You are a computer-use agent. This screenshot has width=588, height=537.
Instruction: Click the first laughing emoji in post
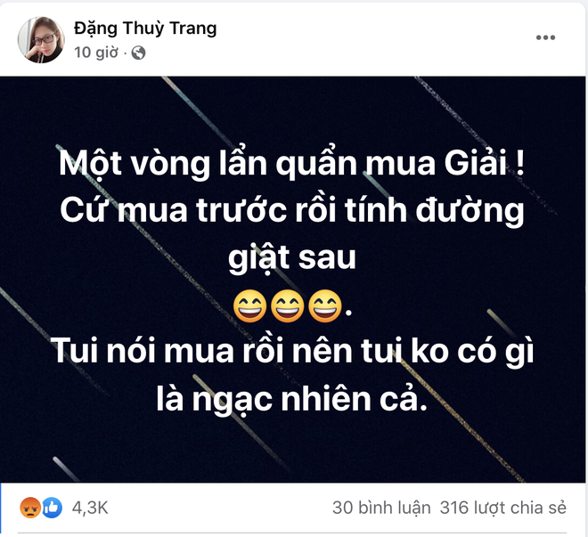point(249,305)
